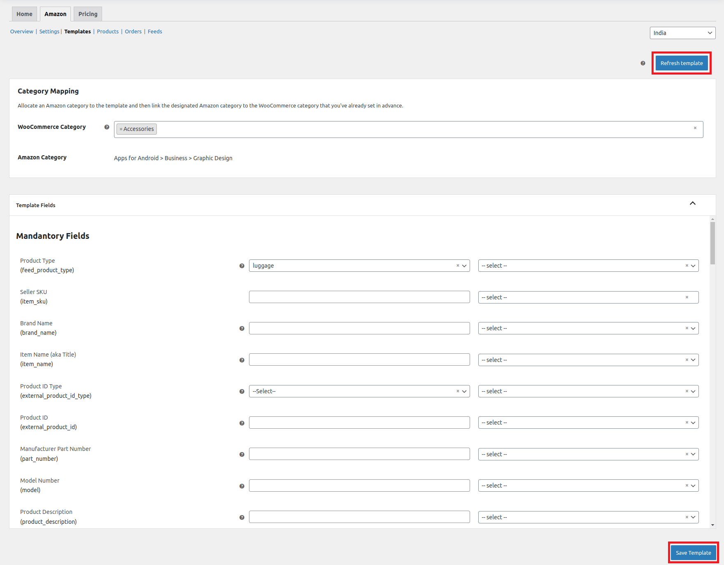The width and height of the screenshot is (724, 565).
Task: Remove the Accessories category tag
Action: coord(120,129)
